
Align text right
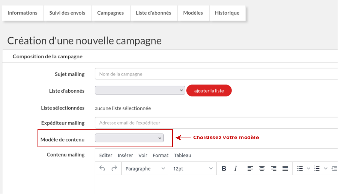coord(273,169)
